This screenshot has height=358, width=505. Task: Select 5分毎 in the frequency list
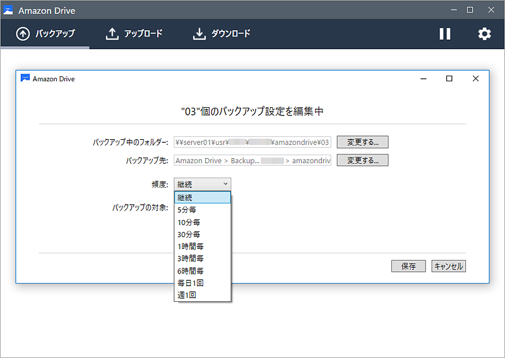pos(203,210)
